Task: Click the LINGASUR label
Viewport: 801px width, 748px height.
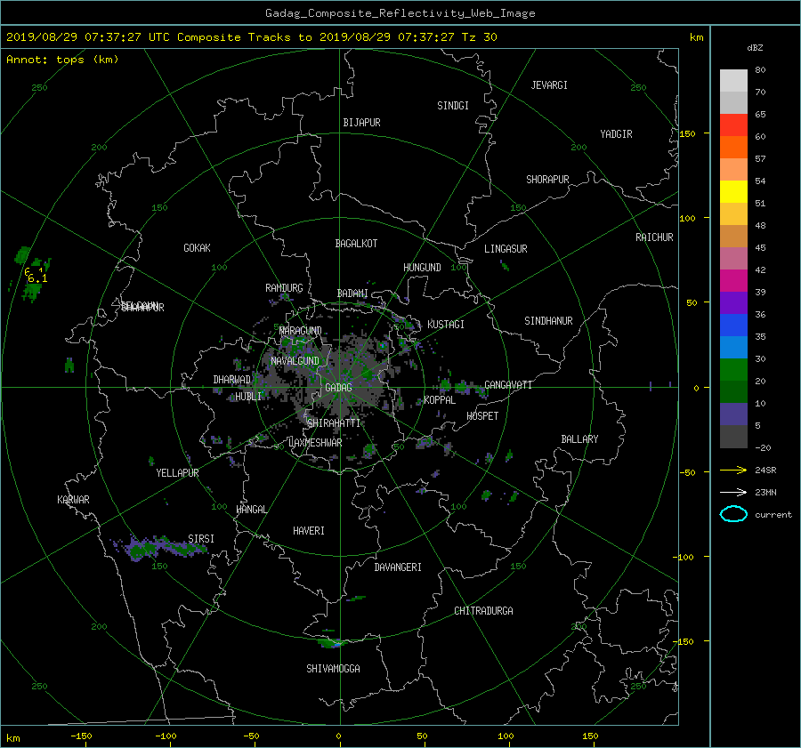Action: click(506, 249)
